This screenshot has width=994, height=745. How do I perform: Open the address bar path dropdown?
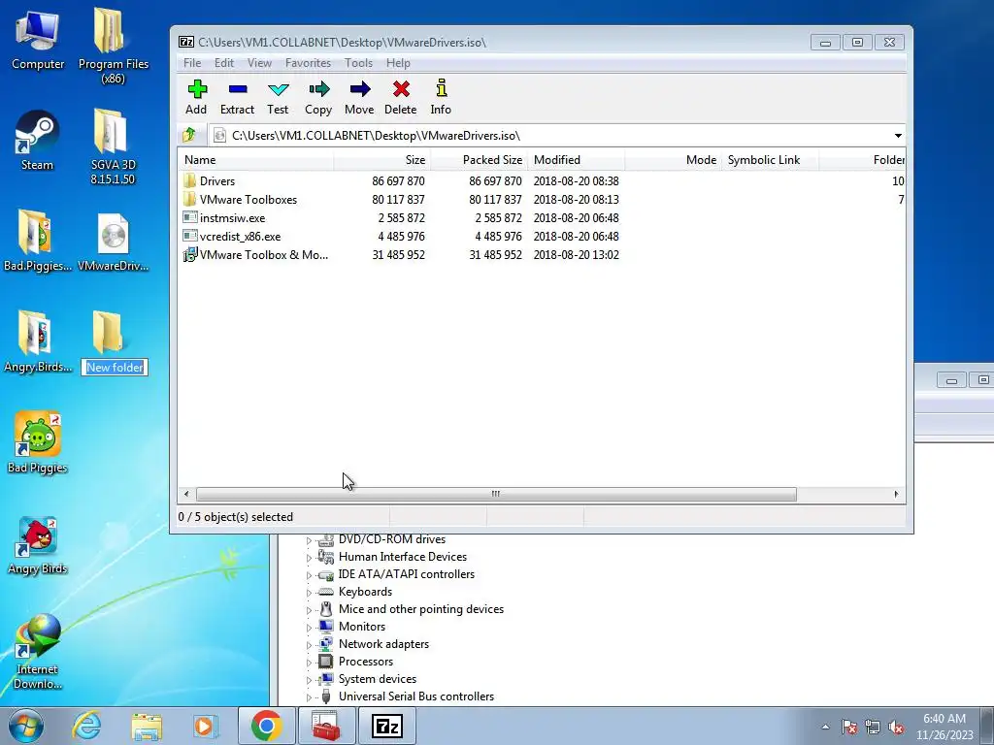click(898, 136)
